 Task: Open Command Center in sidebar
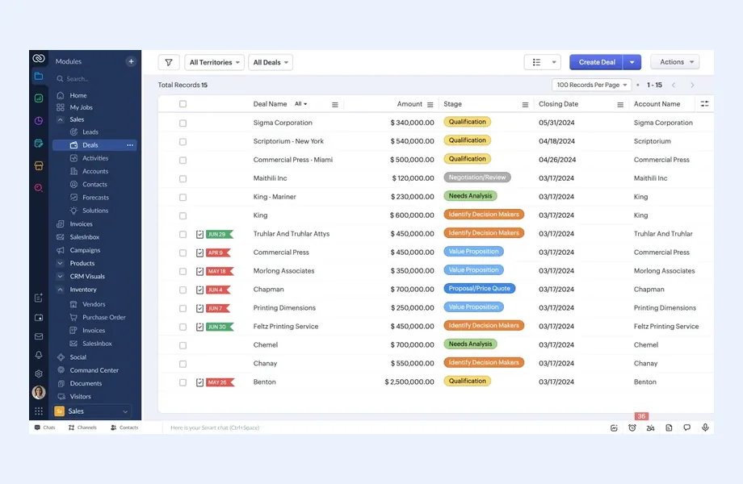point(94,370)
